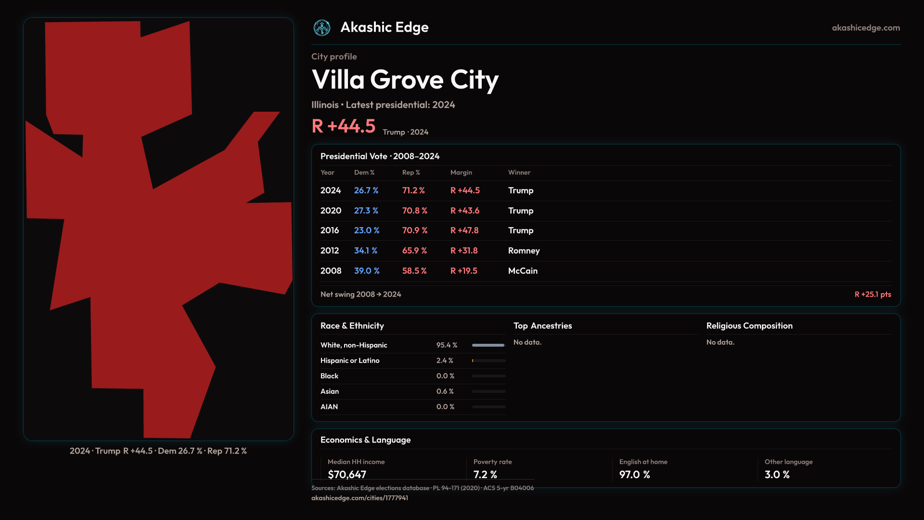Click the 2016 Trump result row

(x=433, y=231)
